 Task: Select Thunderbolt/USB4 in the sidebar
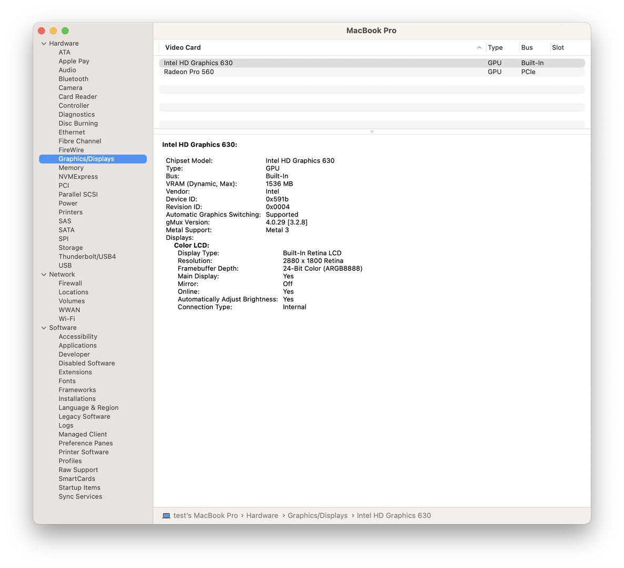(87, 257)
